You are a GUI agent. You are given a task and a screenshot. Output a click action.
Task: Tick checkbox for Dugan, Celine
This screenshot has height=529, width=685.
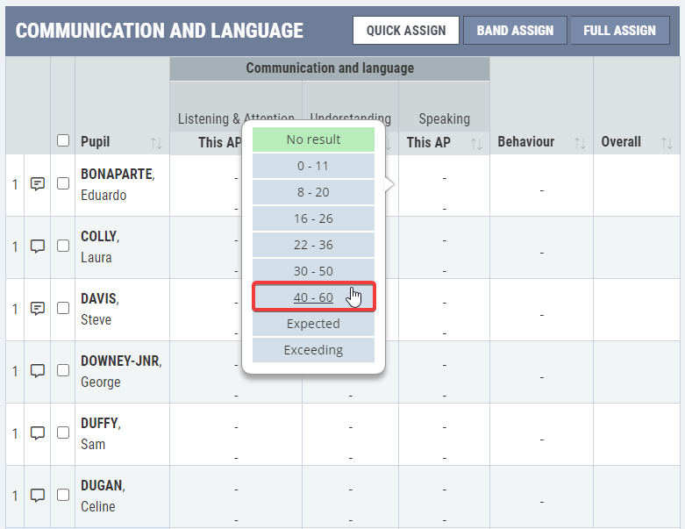pos(63,495)
